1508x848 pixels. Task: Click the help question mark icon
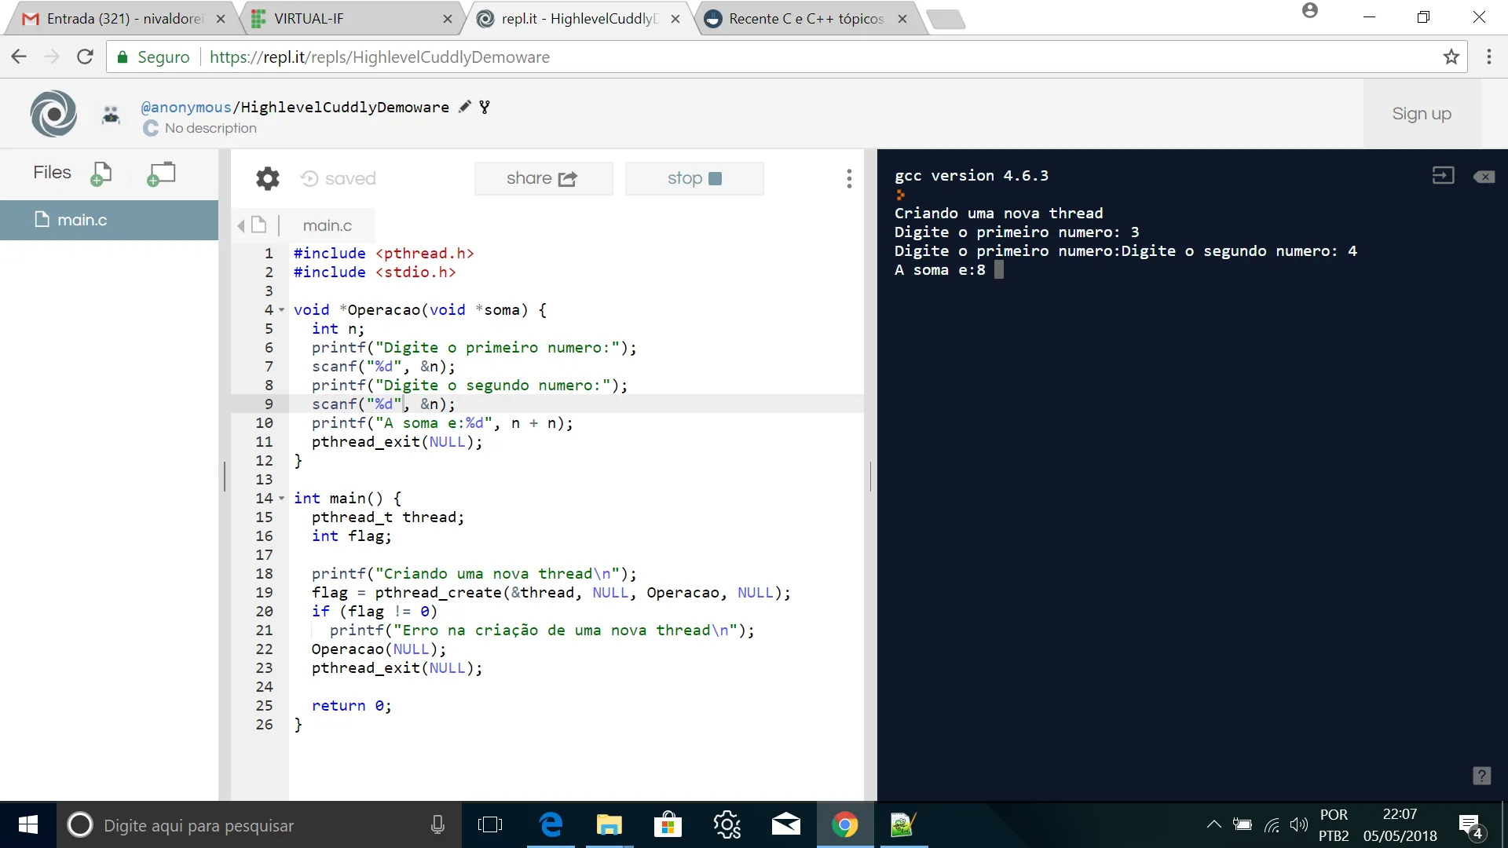1481,776
